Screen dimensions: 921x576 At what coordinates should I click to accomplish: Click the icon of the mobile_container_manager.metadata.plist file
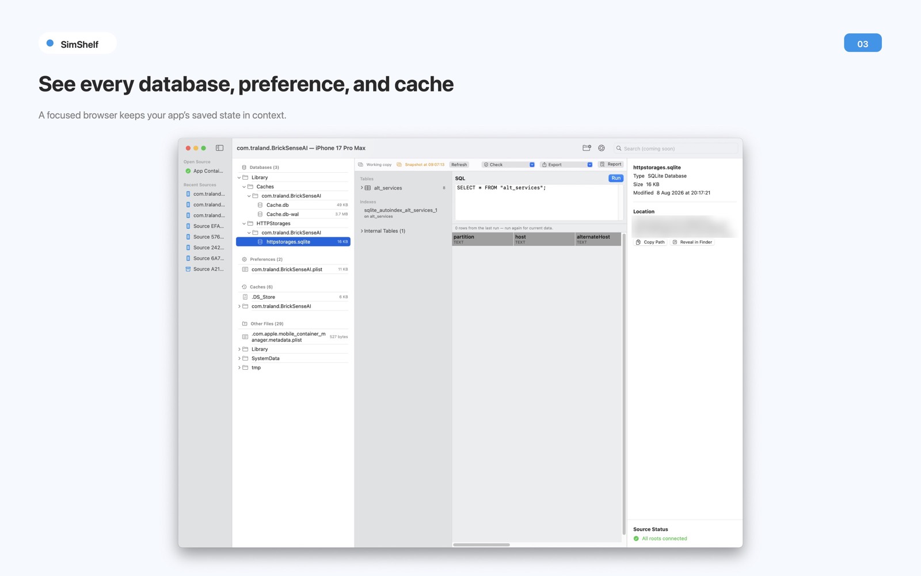(245, 337)
